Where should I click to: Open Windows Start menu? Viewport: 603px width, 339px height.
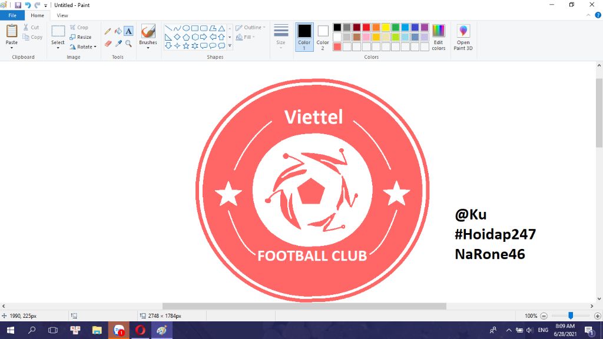11,330
